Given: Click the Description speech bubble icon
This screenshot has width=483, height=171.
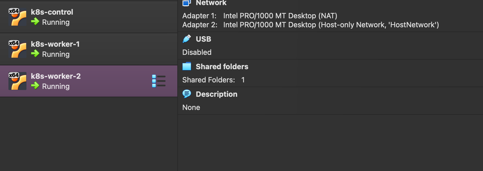Looking at the screenshot, I should 187,94.
